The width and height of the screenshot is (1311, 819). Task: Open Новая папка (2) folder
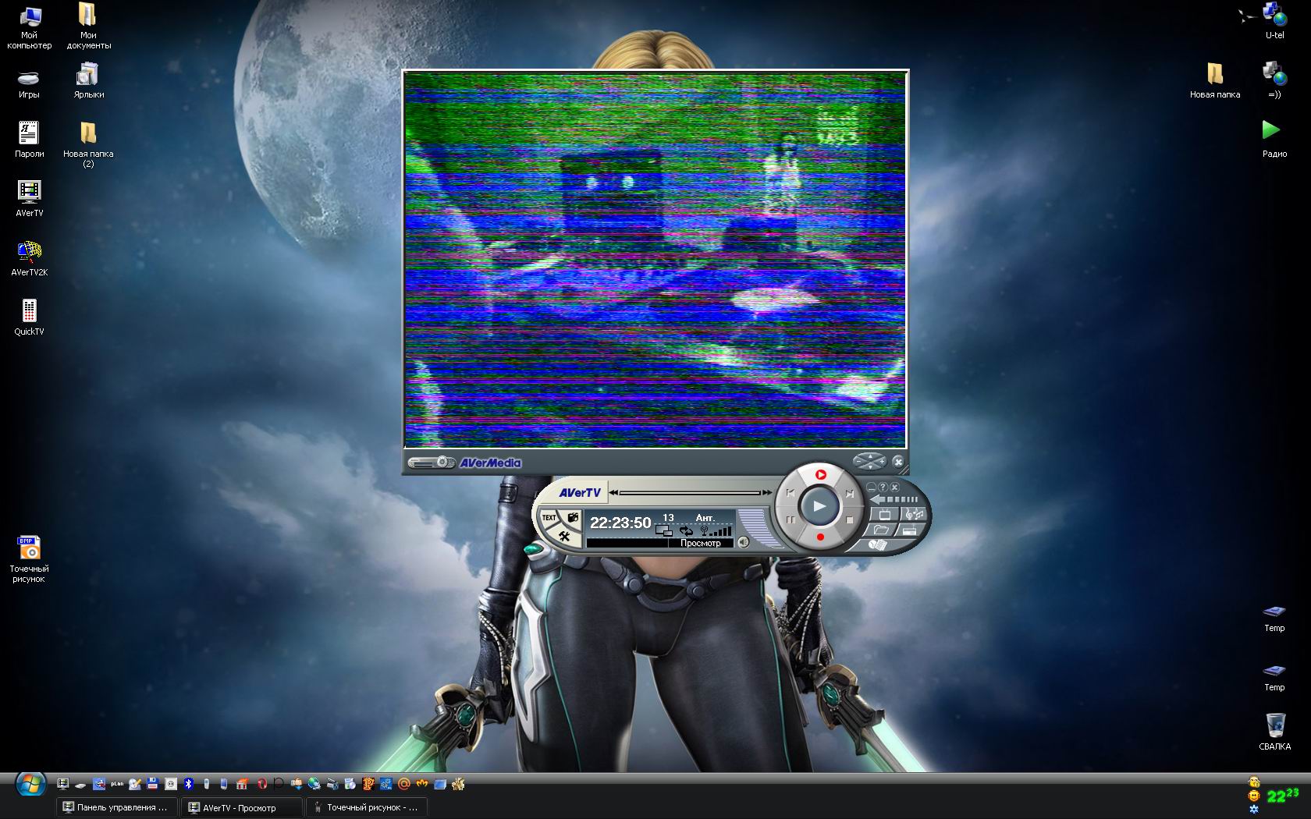tap(88, 144)
